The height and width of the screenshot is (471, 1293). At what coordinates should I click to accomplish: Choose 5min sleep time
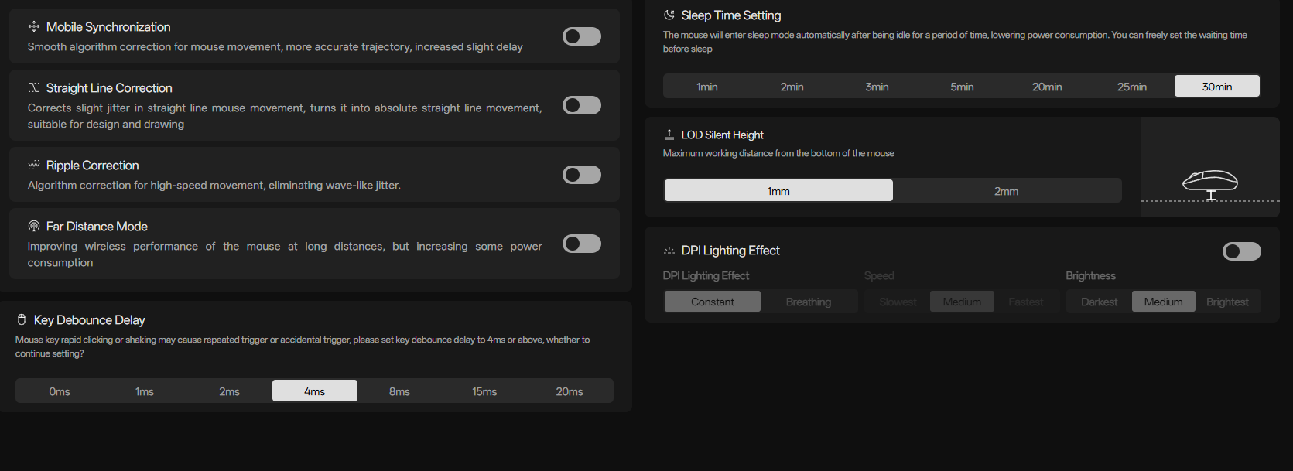(x=962, y=87)
